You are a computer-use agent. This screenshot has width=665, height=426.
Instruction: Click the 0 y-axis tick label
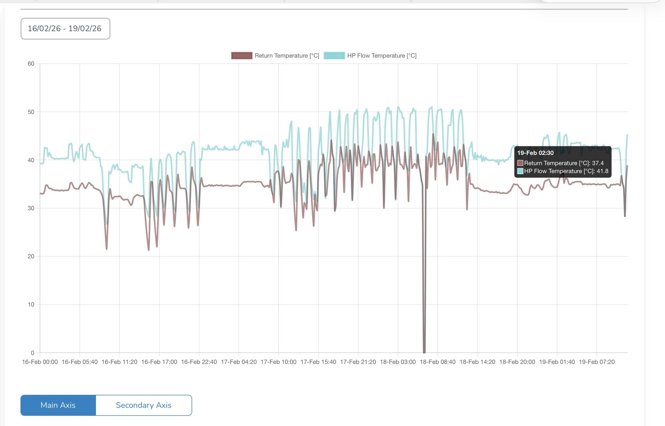(x=32, y=353)
